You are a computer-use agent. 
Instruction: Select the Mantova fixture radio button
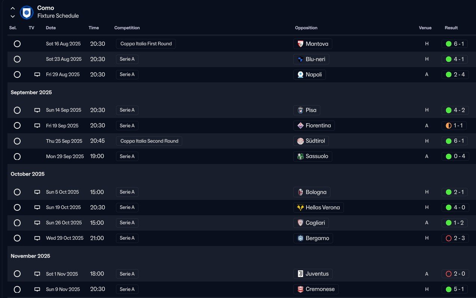17,44
